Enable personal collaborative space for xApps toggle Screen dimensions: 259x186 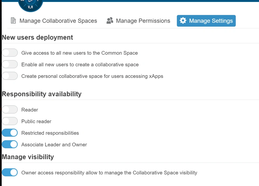(10, 76)
